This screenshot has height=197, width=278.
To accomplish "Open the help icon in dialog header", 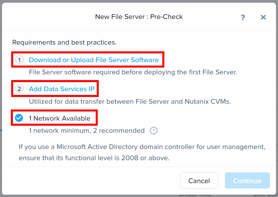I will [x=243, y=18].
